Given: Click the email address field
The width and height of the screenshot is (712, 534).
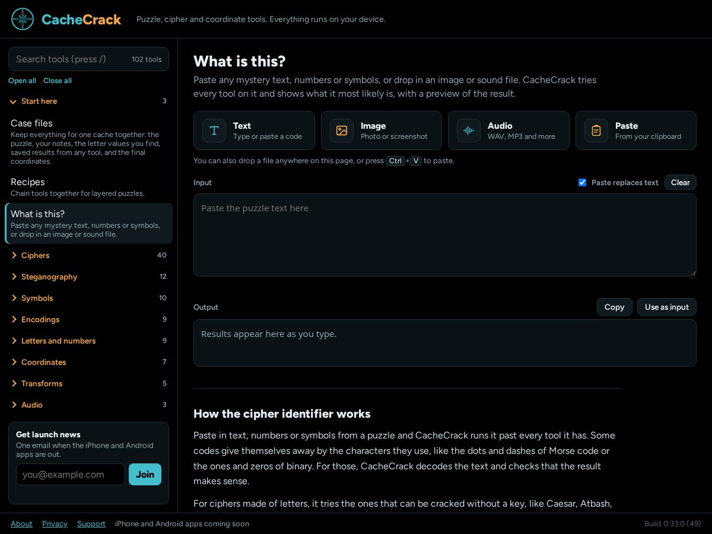Looking at the screenshot, I should coord(71,474).
